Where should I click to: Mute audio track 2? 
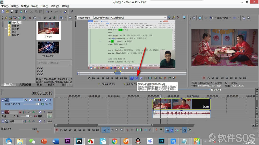click(x=40, y=112)
